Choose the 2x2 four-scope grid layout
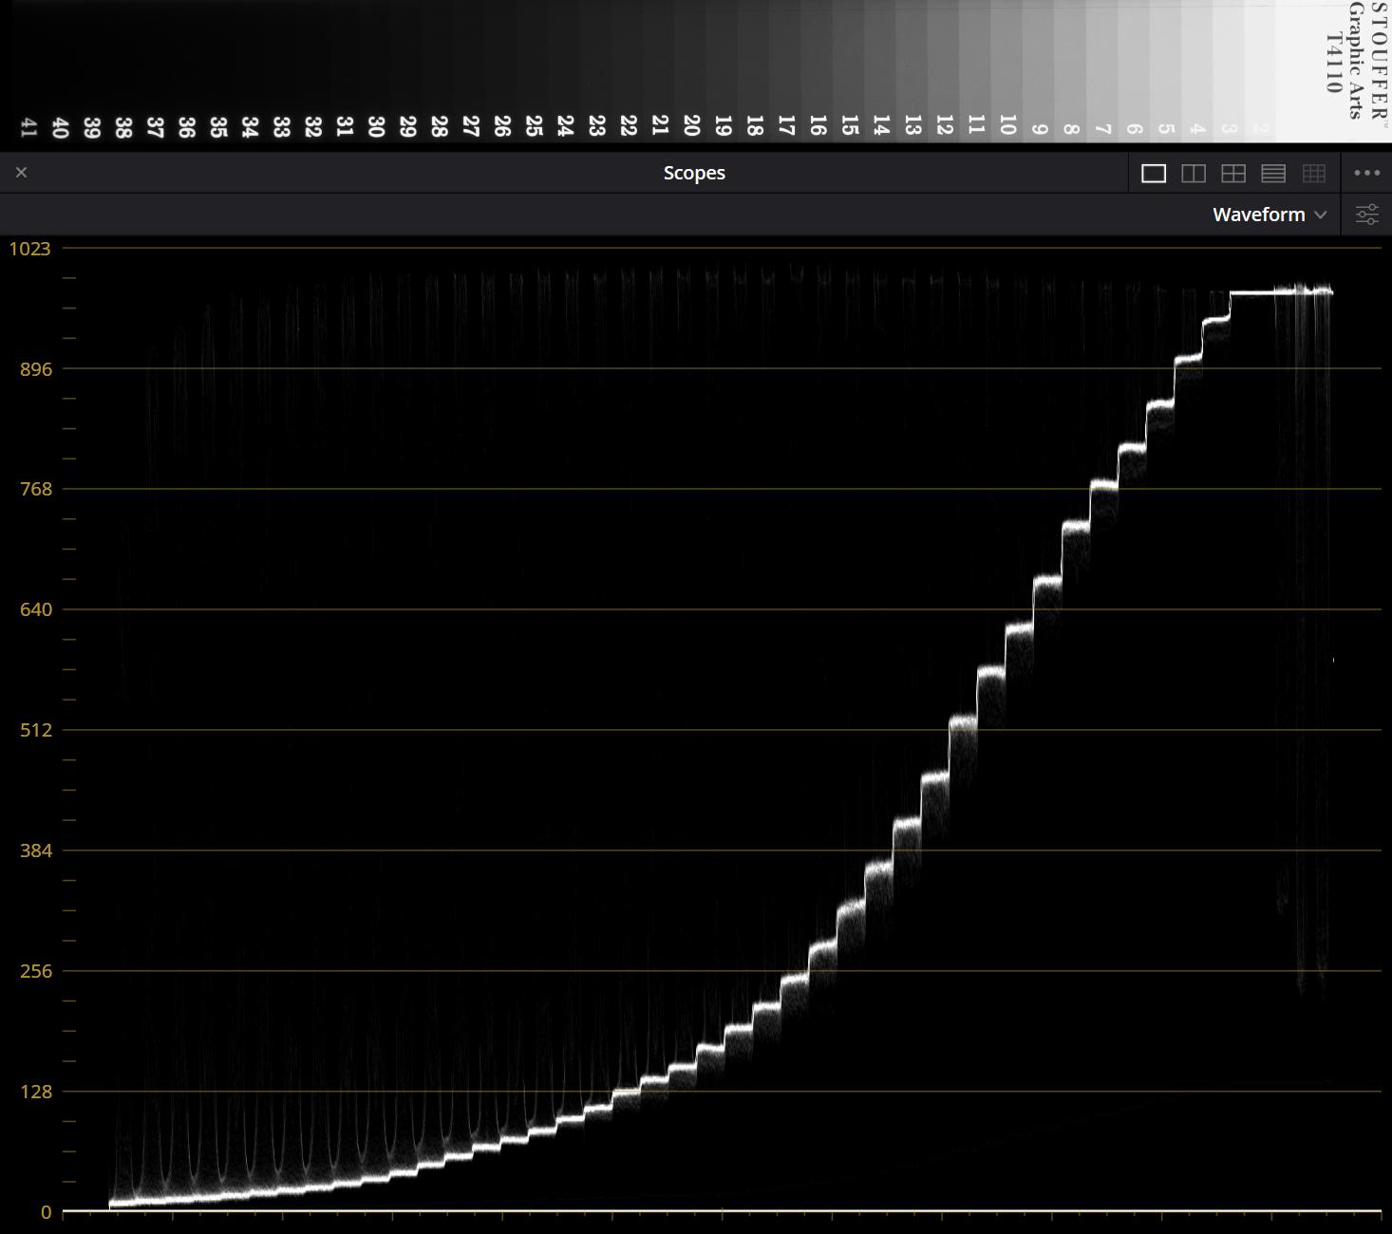The width and height of the screenshot is (1392, 1234). pyautogui.click(x=1233, y=173)
